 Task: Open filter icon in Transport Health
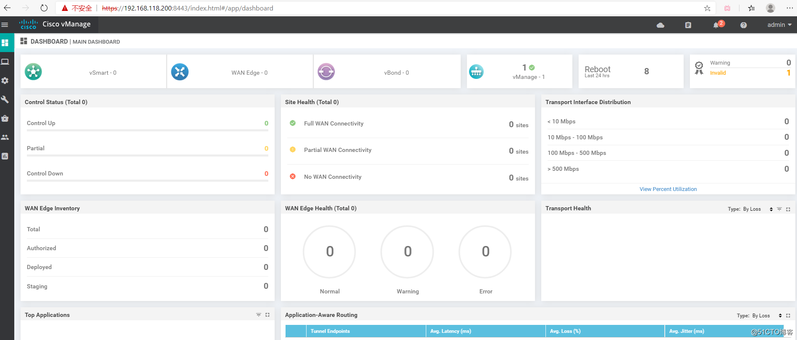pyautogui.click(x=779, y=209)
